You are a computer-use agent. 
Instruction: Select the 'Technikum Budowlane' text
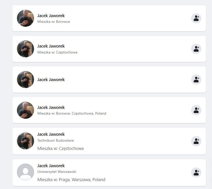pos(56,140)
